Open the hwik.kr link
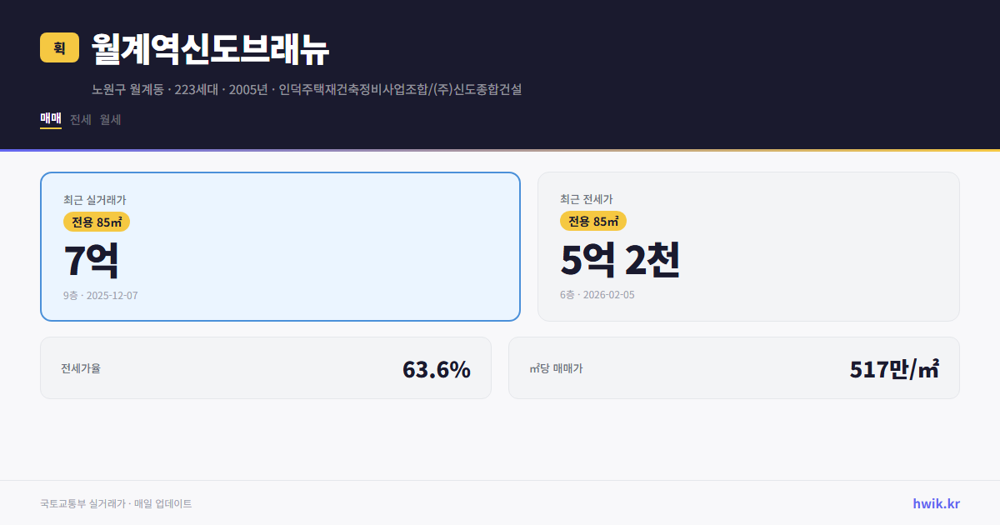Image resolution: width=1000 pixels, height=525 pixels. click(x=937, y=502)
